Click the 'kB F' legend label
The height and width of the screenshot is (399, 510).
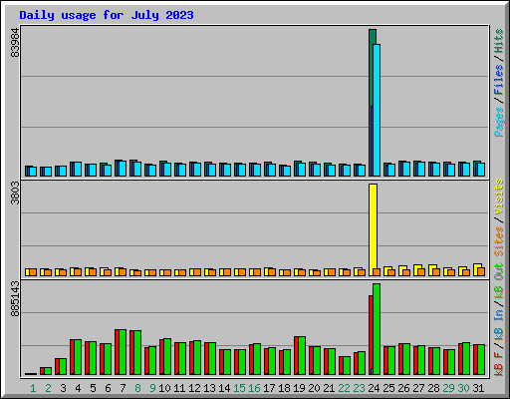(x=499, y=364)
